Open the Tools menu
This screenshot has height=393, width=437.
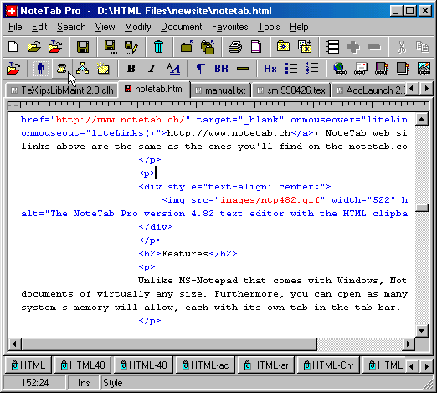pyautogui.click(x=269, y=27)
